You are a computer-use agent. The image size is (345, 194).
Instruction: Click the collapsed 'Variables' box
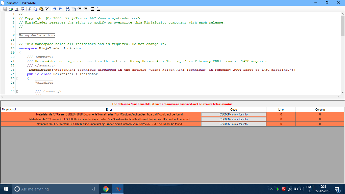coord(44,83)
